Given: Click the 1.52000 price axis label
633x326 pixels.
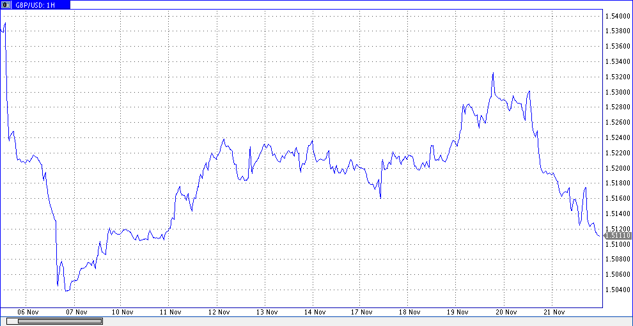Looking at the screenshot, I should coord(618,168).
